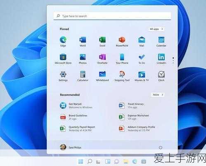The image size is (206, 166).
Task: Click the More button in Recommended
Action: pos(158,95)
